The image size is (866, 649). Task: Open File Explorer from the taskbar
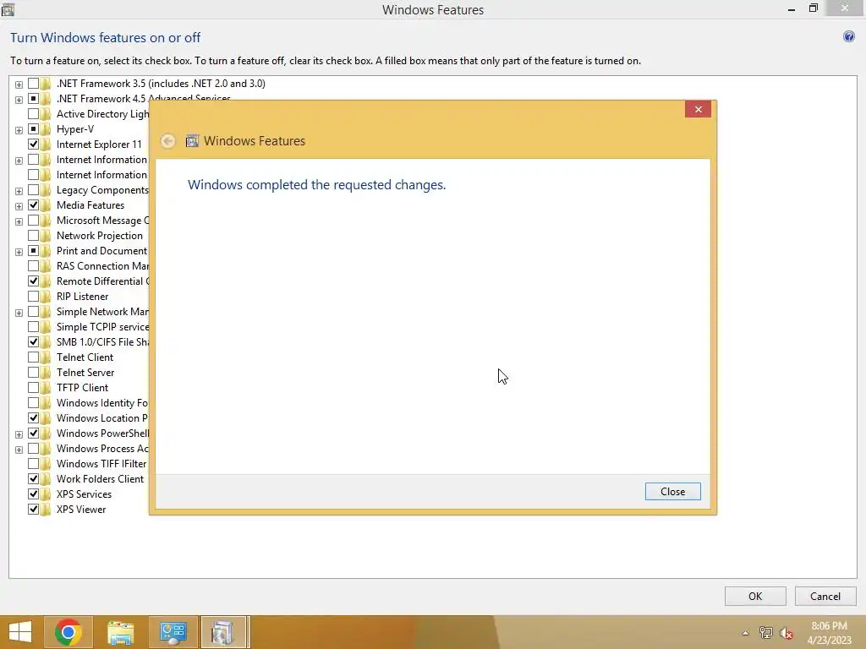[120, 632]
